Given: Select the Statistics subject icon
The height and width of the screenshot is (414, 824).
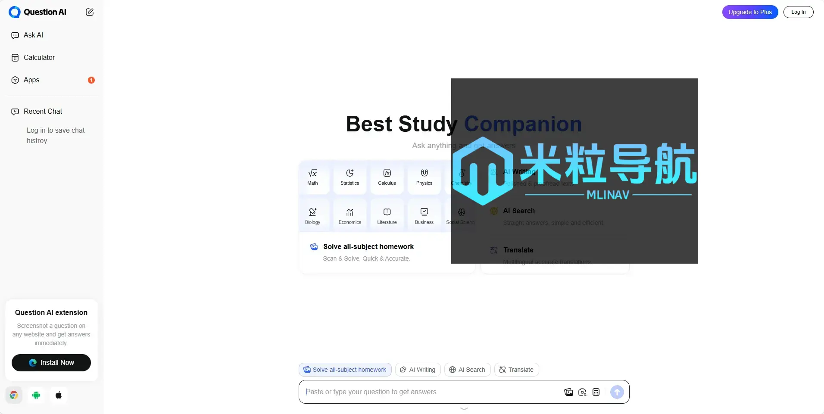Looking at the screenshot, I should pyautogui.click(x=350, y=177).
